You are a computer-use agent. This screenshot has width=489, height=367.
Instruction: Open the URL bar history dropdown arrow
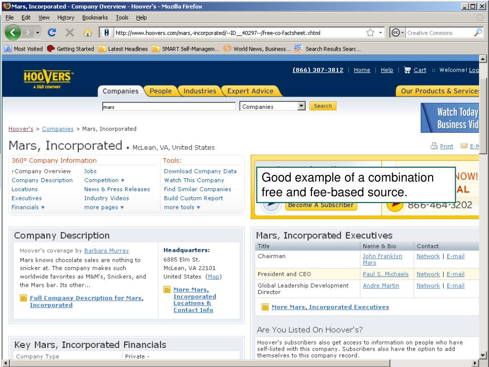[x=381, y=32]
